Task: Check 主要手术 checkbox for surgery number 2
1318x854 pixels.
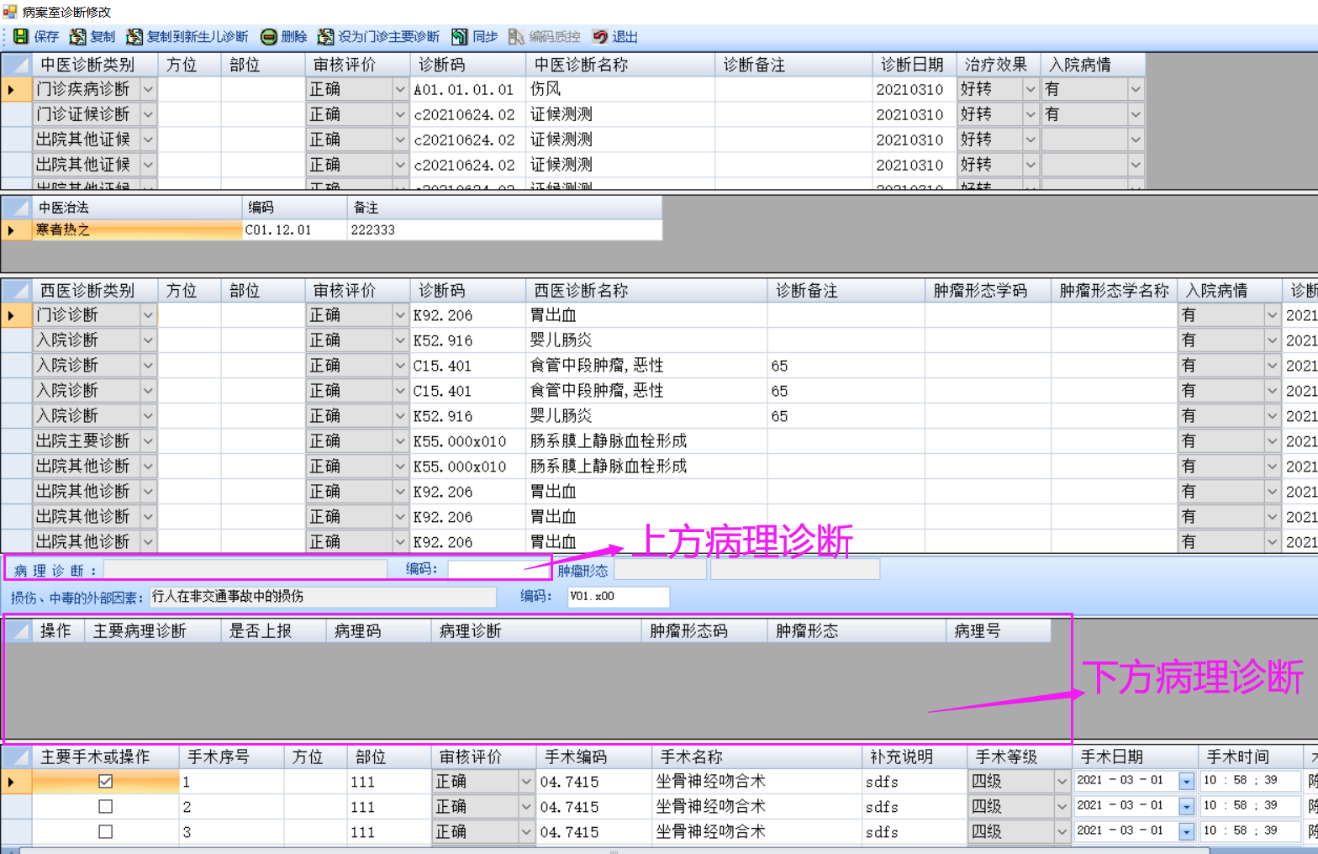Action: point(105,807)
